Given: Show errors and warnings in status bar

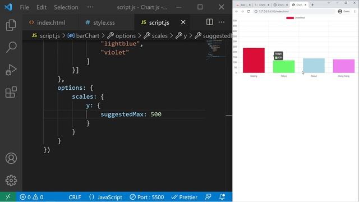Looking at the screenshot, I should point(31,197).
